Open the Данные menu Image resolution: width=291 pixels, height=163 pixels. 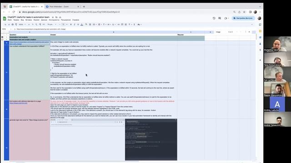[44, 20]
